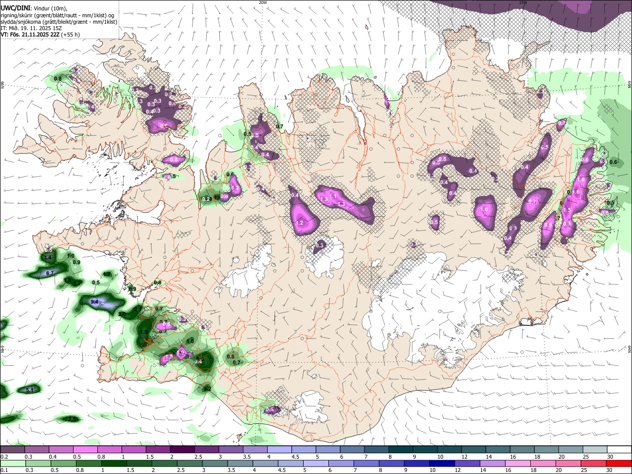The height and width of the screenshot is (474, 632).
Task: Select the navy blue 10 swatch in rain legend
Action: tap(441, 464)
